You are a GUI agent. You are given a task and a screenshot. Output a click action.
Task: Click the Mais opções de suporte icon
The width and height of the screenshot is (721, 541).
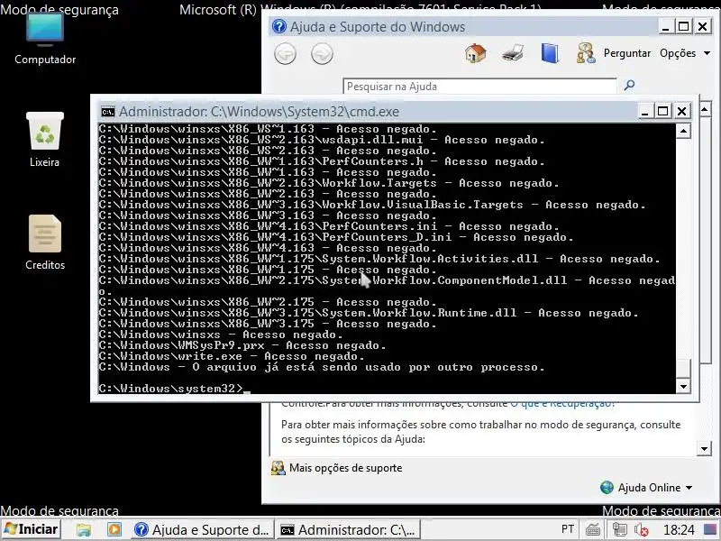278,468
